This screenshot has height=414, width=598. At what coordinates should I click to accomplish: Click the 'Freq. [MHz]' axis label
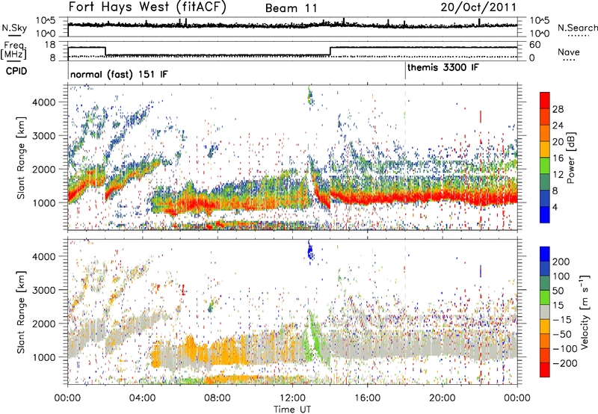13,50
